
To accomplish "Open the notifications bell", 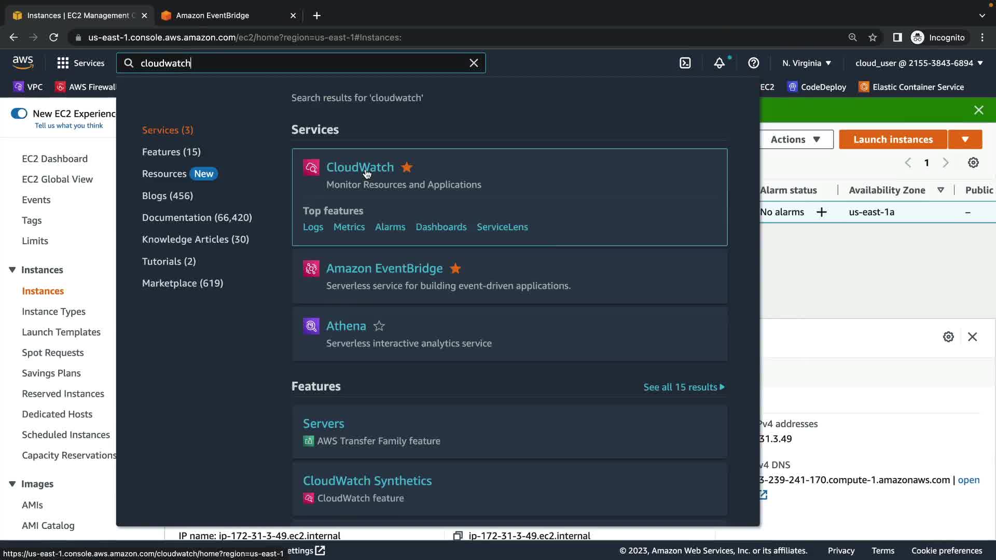I will (x=719, y=63).
